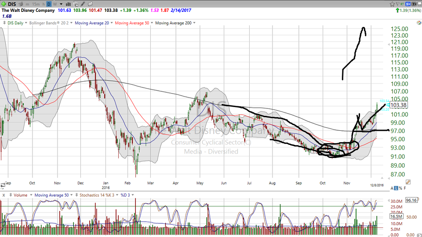Click the 12/8/2016 date label
The image size is (422, 237).
[377, 185]
